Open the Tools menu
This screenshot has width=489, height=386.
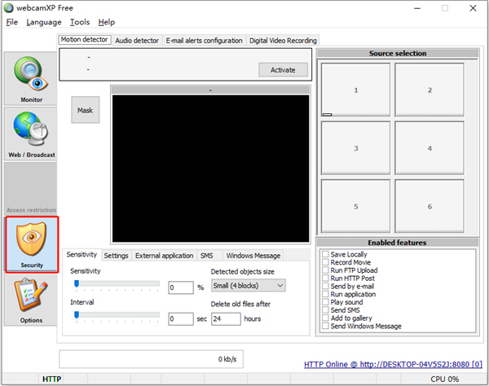pyautogui.click(x=80, y=22)
